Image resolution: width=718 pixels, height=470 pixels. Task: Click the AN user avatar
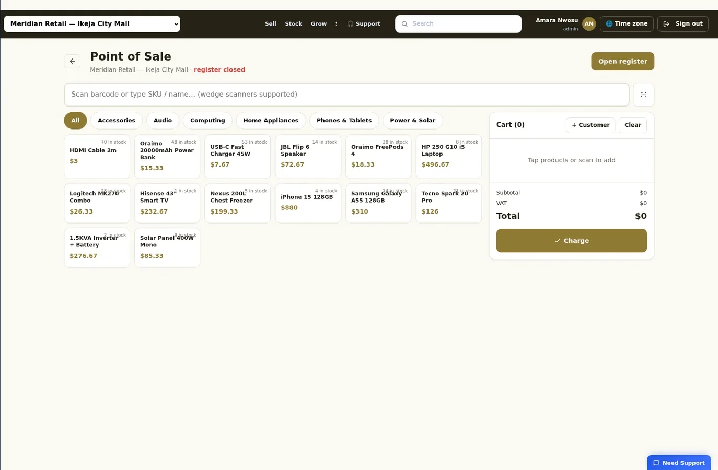pyautogui.click(x=589, y=24)
